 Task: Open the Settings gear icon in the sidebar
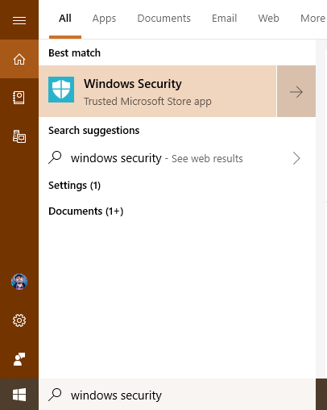19,320
